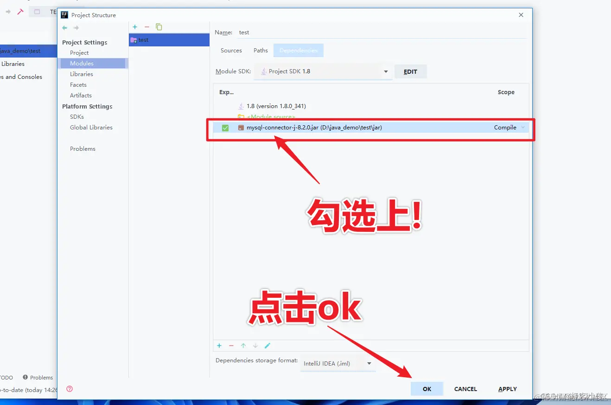Move the dependency up with the up arrow
Viewport: 611px width, 405px height.
pos(243,346)
